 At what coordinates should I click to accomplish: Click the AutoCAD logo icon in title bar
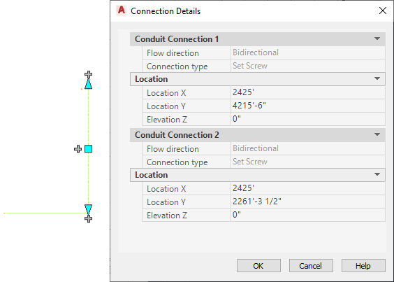(x=122, y=10)
